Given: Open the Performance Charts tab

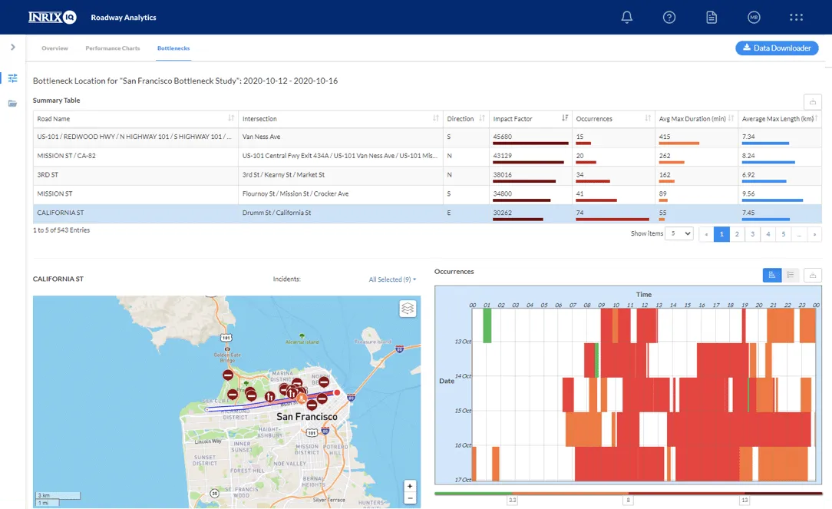Looking at the screenshot, I should 113,48.
